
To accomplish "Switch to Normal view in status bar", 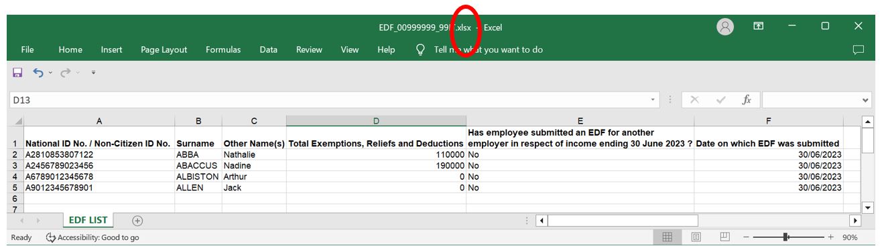I will point(668,237).
